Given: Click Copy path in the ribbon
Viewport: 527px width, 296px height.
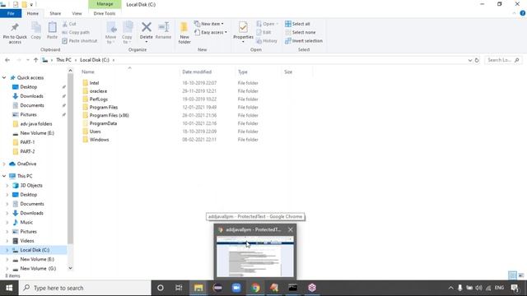Looking at the screenshot, I should [76, 32].
